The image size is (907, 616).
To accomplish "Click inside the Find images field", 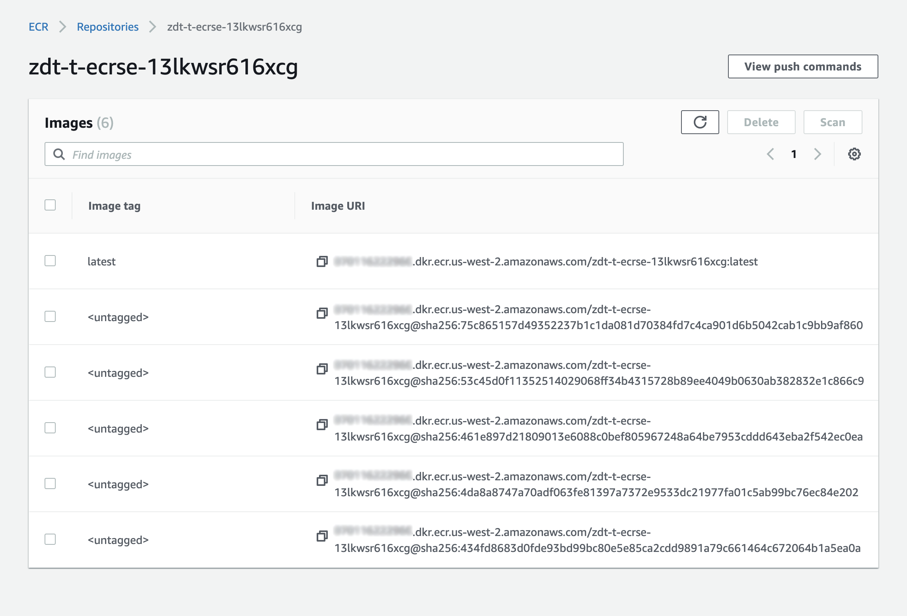I will coord(239,154).
